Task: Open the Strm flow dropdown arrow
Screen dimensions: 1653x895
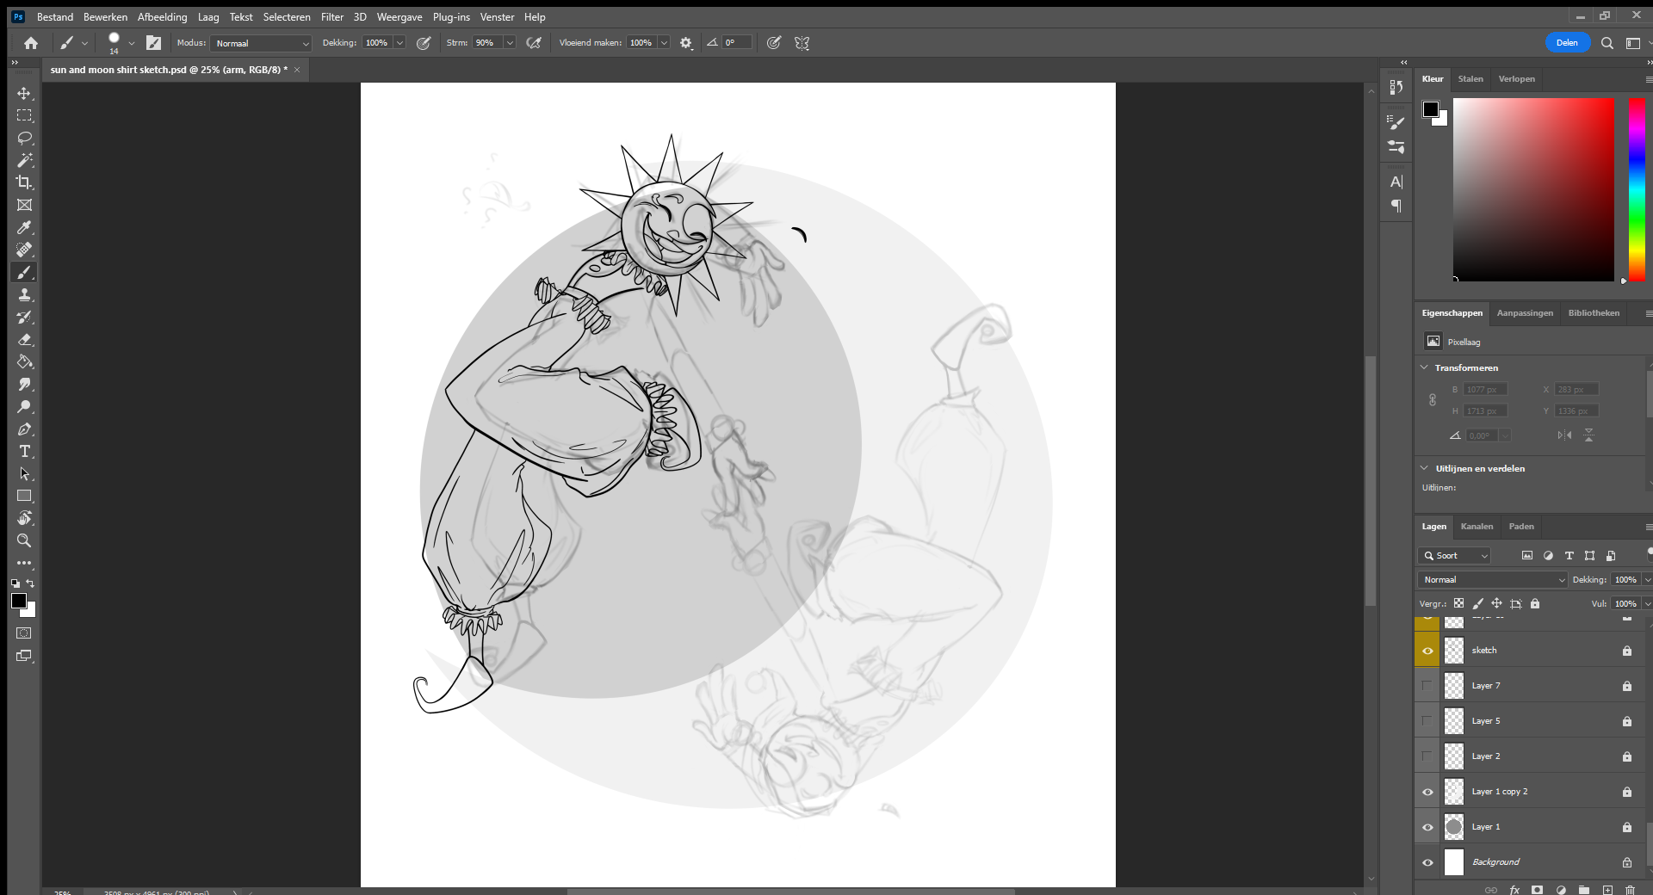Action: [x=510, y=43]
